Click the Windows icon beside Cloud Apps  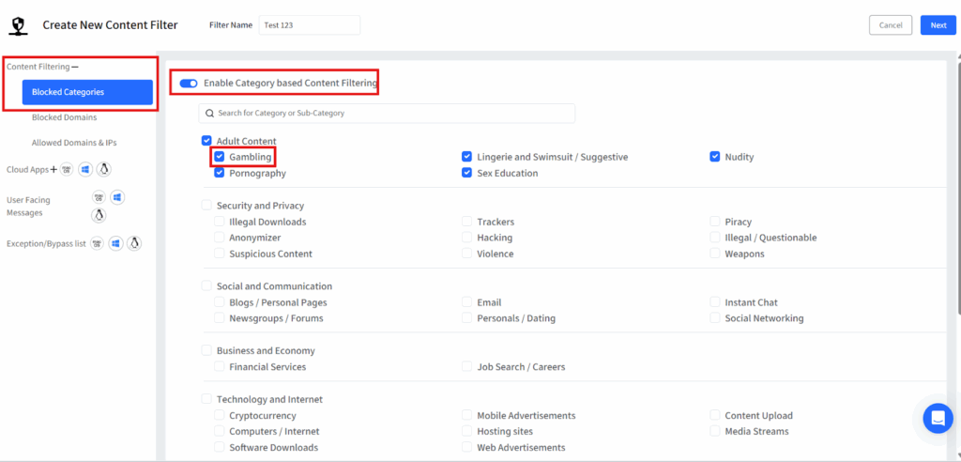[85, 169]
